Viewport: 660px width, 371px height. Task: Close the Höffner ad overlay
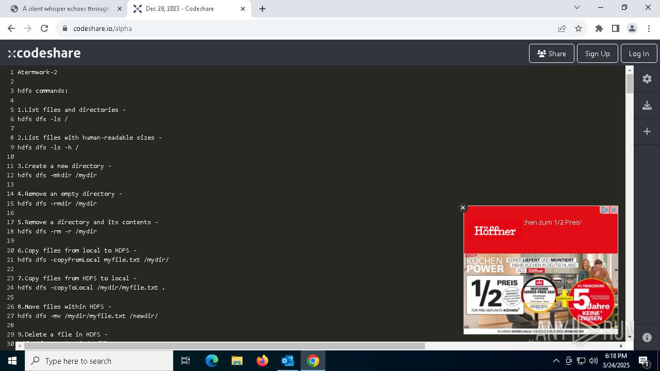[x=463, y=208]
